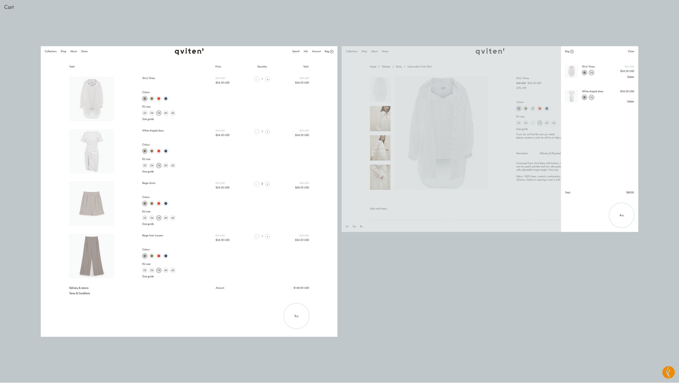This screenshot has height=383, width=679.
Task: Click Search in the cart page header
Action: click(x=296, y=52)
